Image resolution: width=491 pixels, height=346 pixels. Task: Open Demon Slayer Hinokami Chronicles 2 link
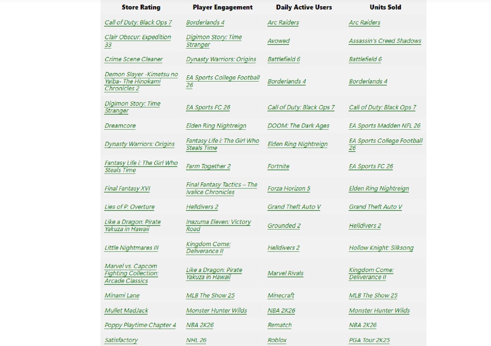141,81
